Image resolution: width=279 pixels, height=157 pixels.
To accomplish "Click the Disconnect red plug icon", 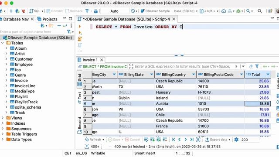I will [x=23, y=11].
